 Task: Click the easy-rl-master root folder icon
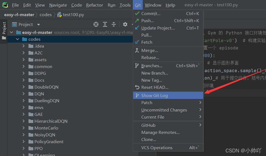[x=18, y=33]
